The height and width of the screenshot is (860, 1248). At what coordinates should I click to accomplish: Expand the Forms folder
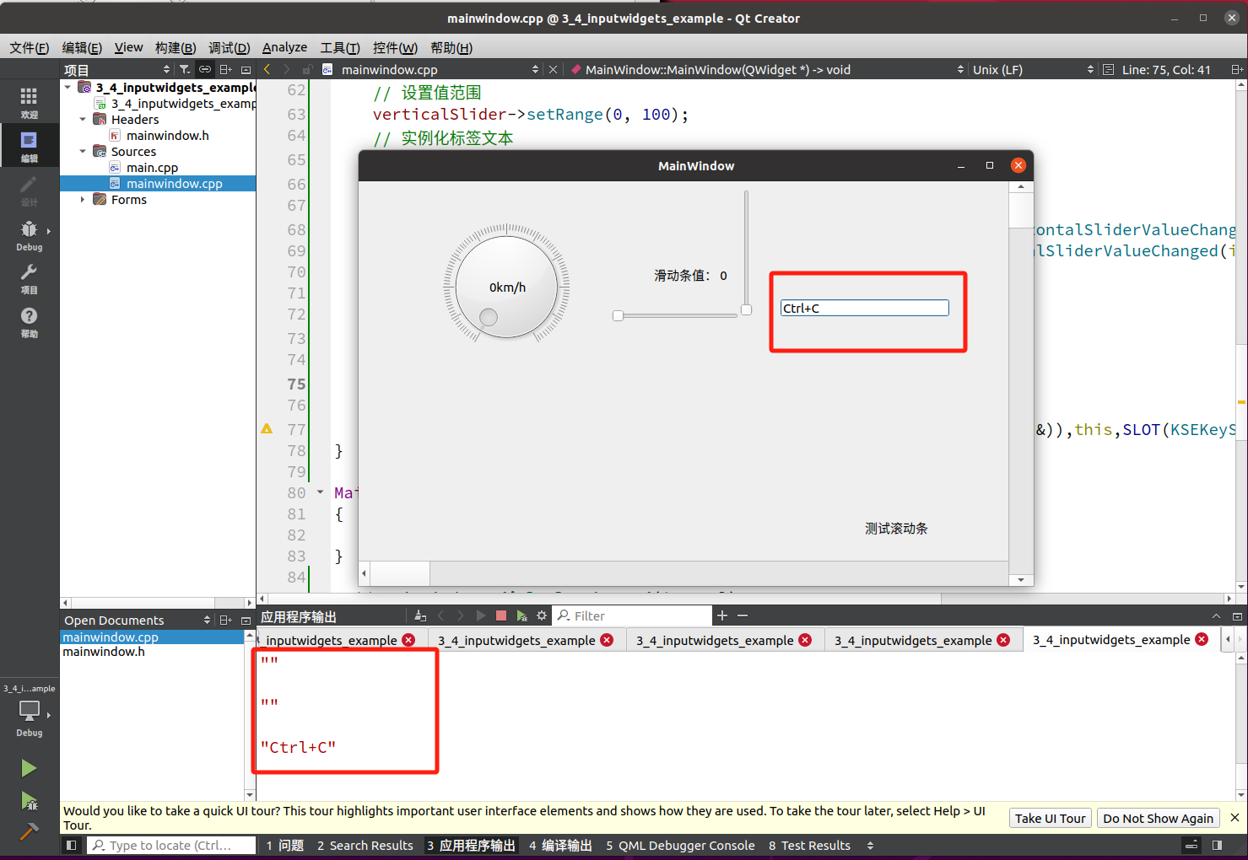83,200
